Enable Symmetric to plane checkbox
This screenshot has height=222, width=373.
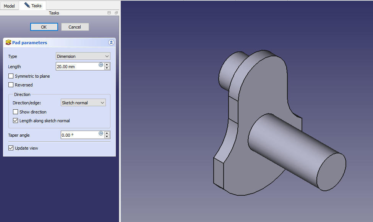tap(11, 76)
